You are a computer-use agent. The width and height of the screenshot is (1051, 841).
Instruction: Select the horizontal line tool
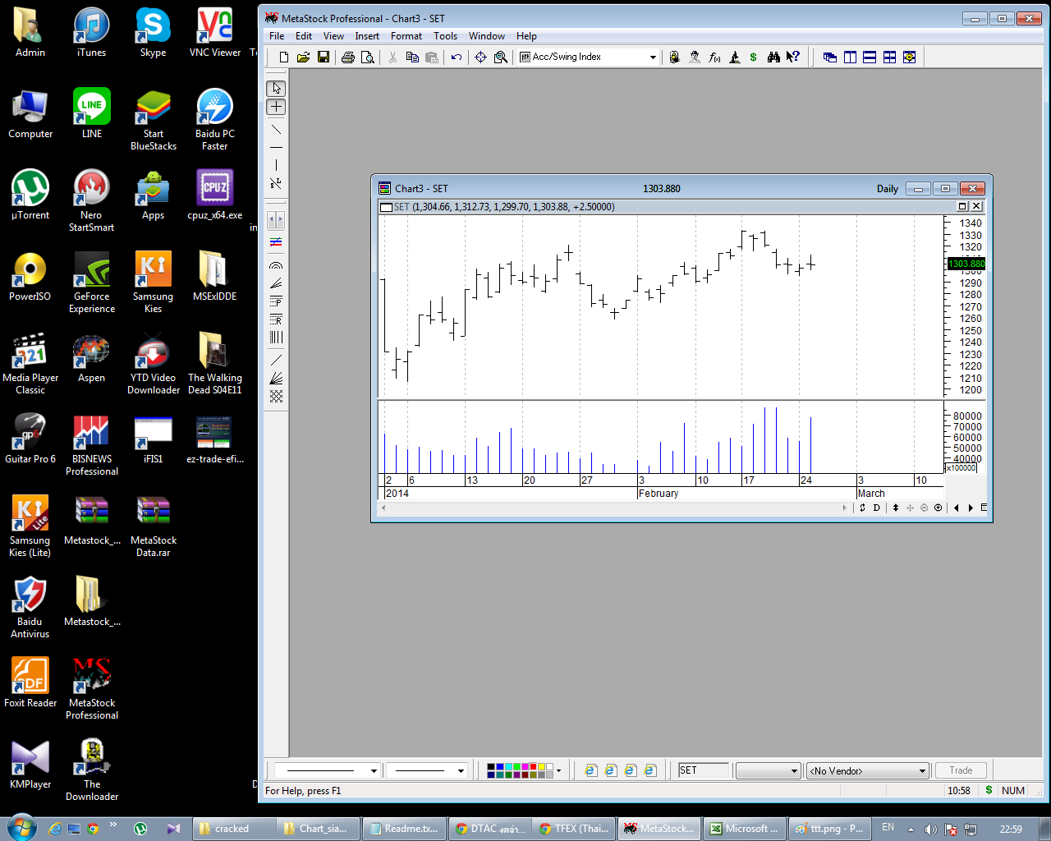point(276,147)
